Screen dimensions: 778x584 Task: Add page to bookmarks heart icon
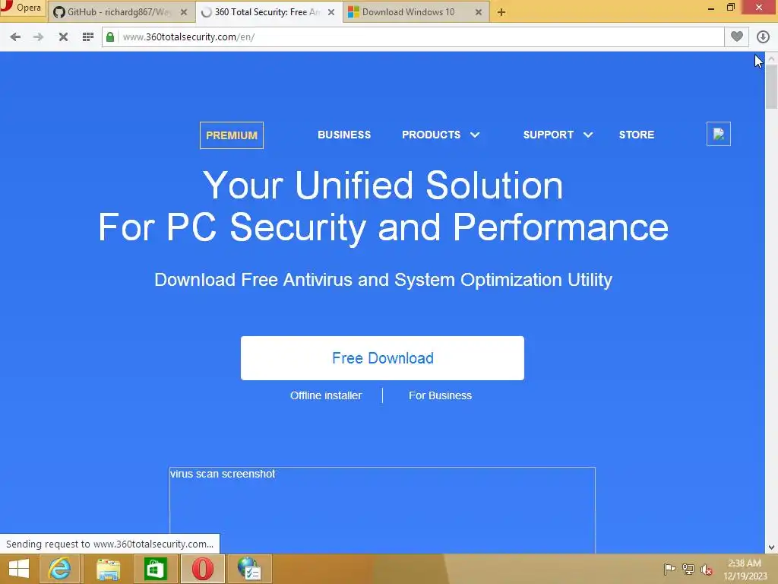click(x=737, y=36)
